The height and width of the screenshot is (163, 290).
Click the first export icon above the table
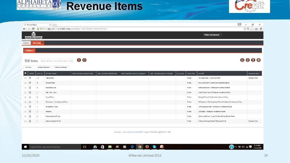pos(242,60)
